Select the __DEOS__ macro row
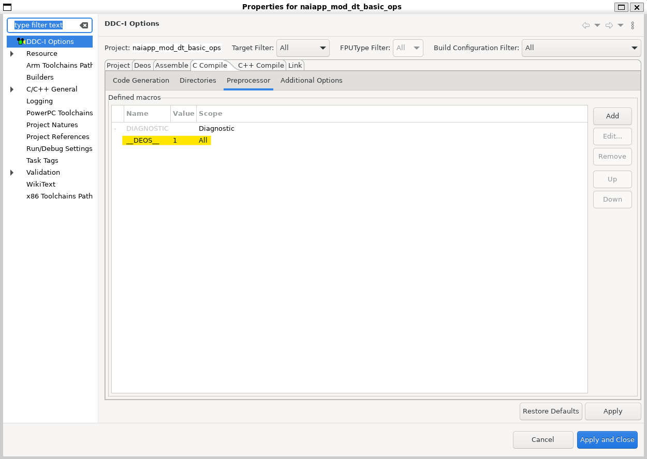 click(166, 141)
